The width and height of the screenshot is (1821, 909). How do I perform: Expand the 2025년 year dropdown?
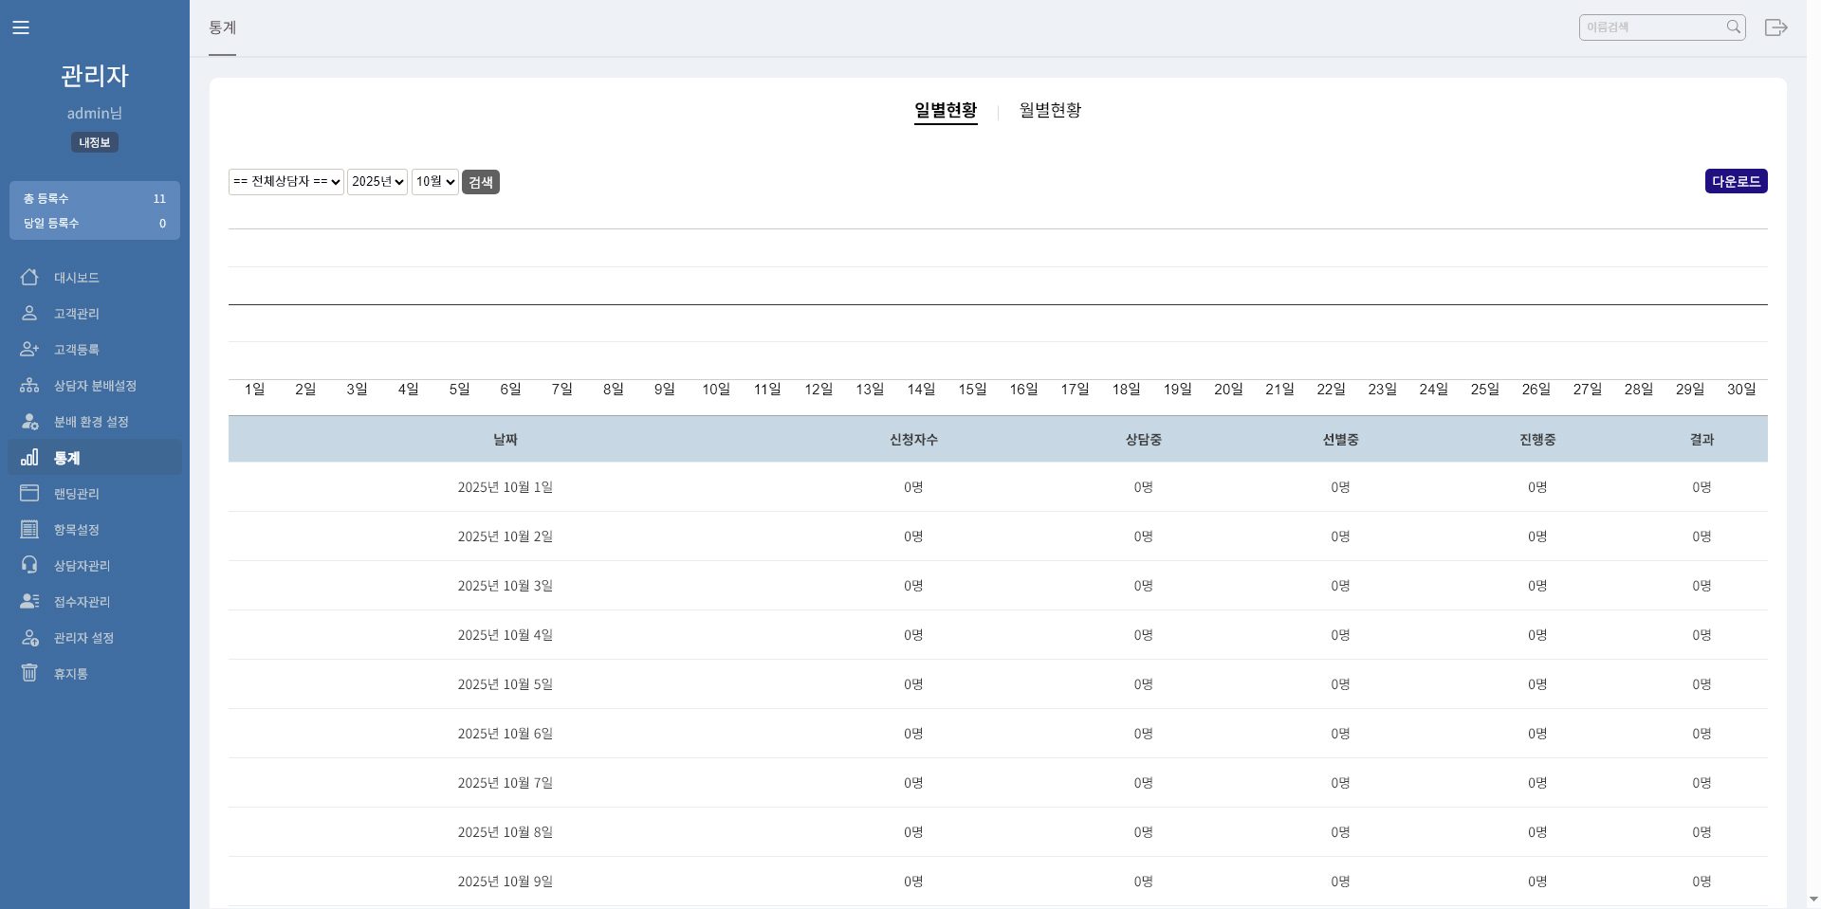coord(377,182)
